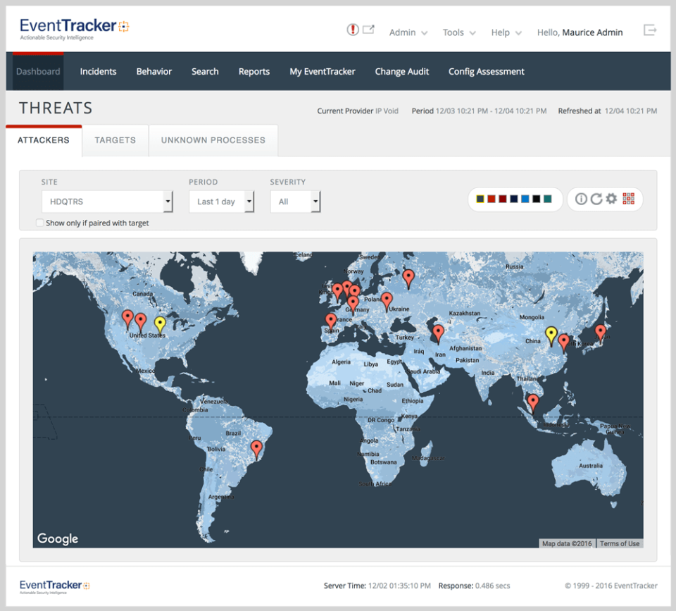676x611 pixels.
Task: Click the refresh icon in map toolbar
Action: (596, 199)
